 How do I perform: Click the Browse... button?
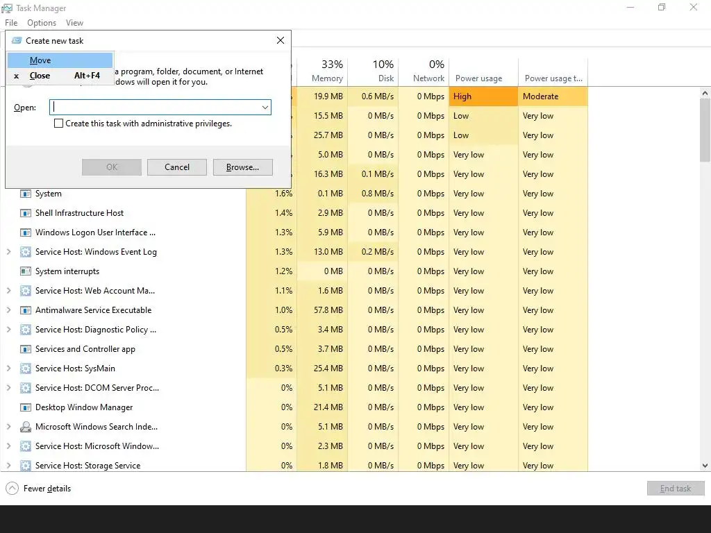tap(242, 167)
